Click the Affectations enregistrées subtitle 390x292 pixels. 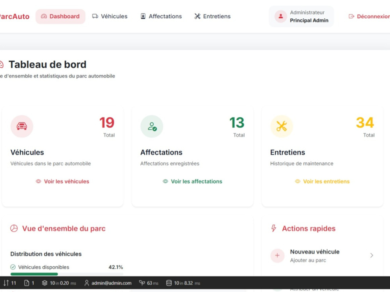coord(170,164)
